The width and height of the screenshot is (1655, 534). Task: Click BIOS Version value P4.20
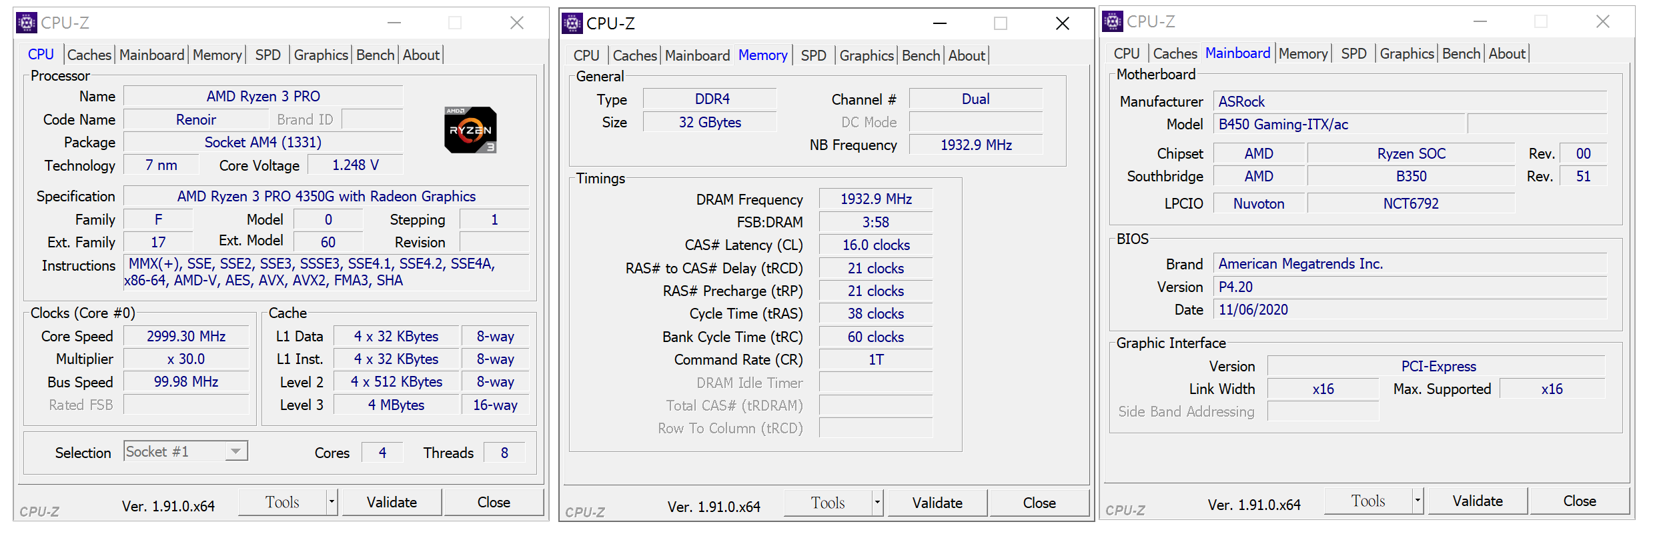(x=1410, y=287)
